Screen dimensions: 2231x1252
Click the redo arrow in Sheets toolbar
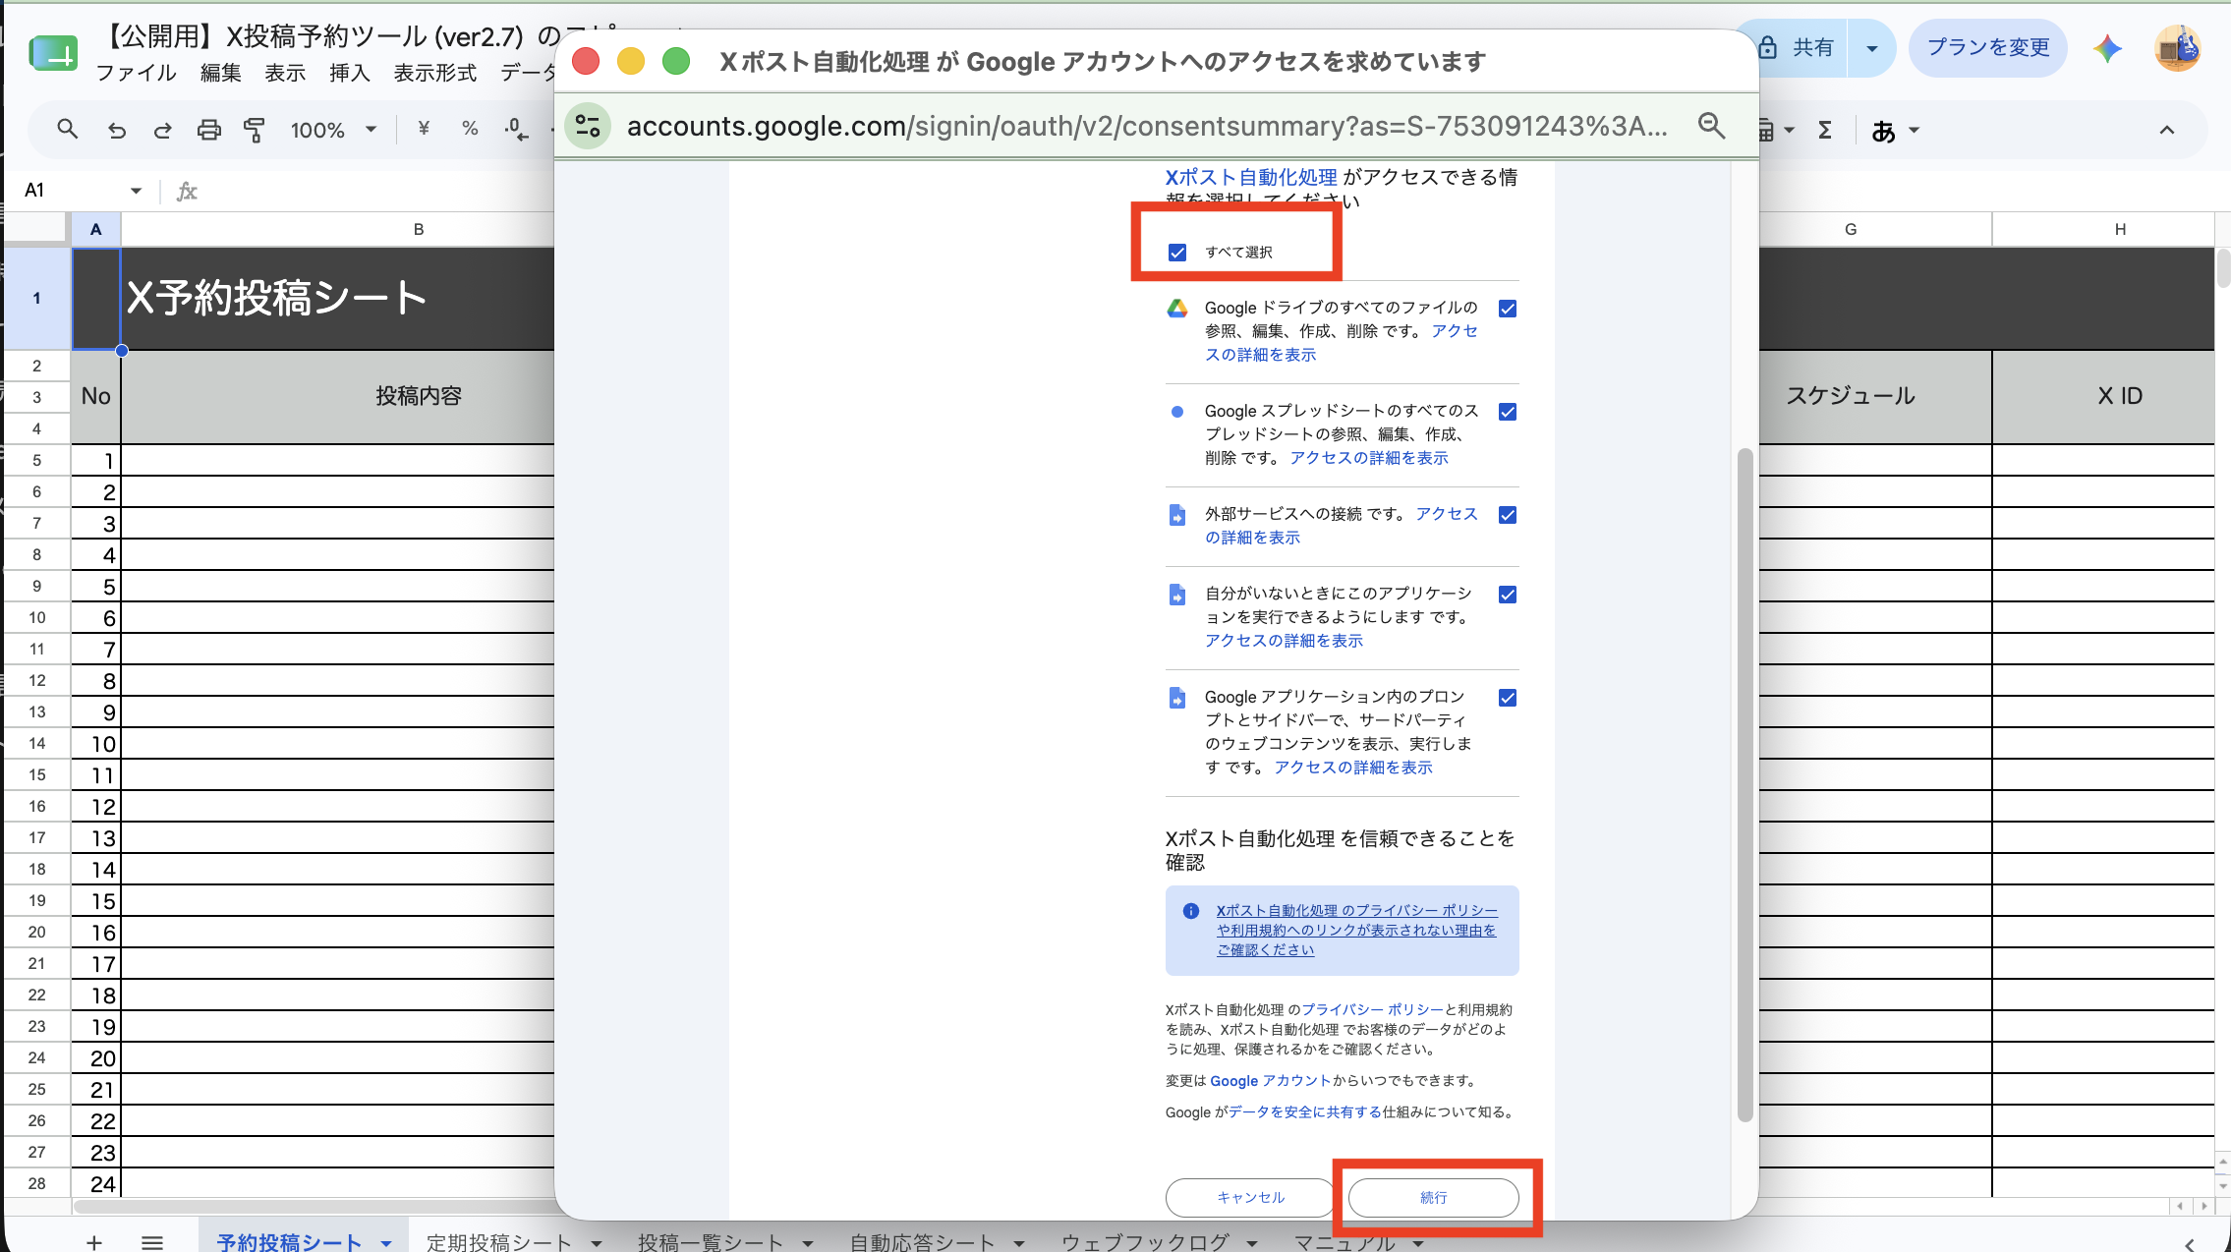point(162,130)
